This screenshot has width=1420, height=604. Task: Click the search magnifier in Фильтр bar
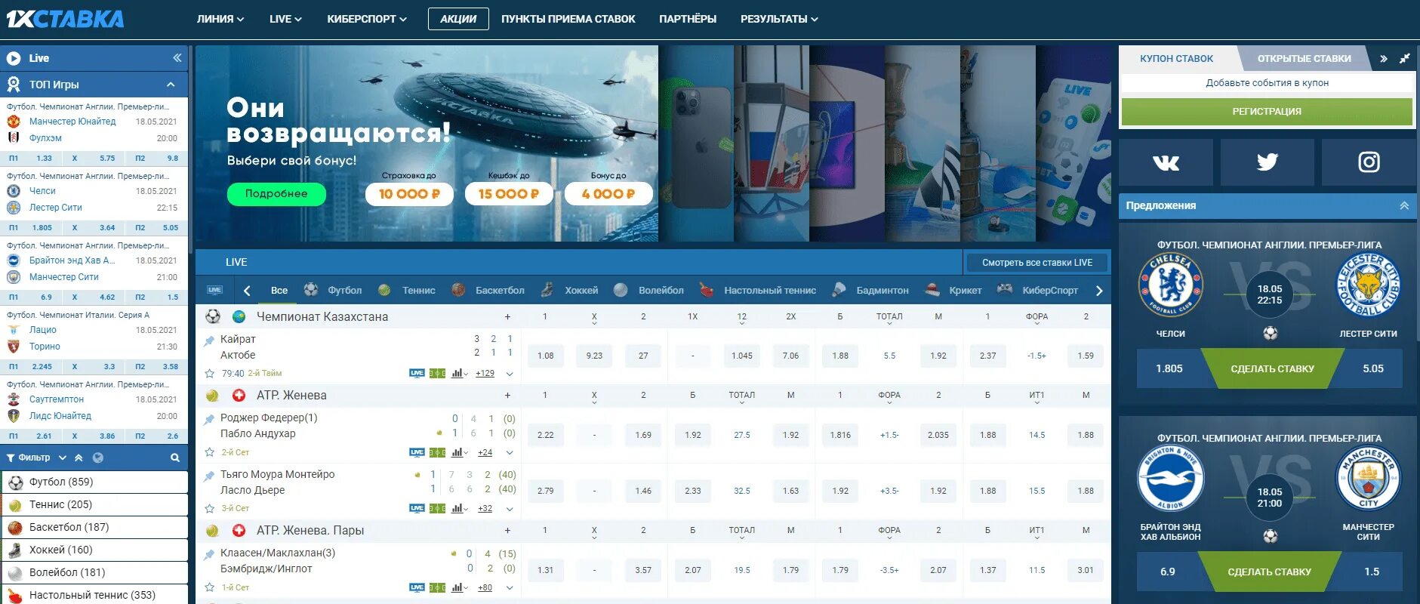point(175,458)
